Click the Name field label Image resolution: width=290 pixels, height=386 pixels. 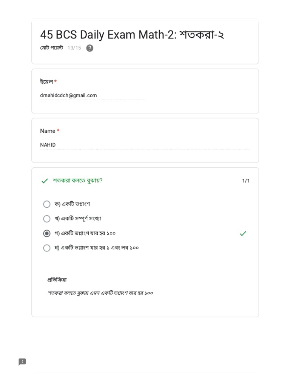pos(48,131)
